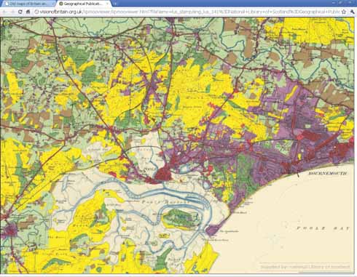Reload the page with the refresh icon
Screen dimensions: 357x277
(x=20, y=12)
